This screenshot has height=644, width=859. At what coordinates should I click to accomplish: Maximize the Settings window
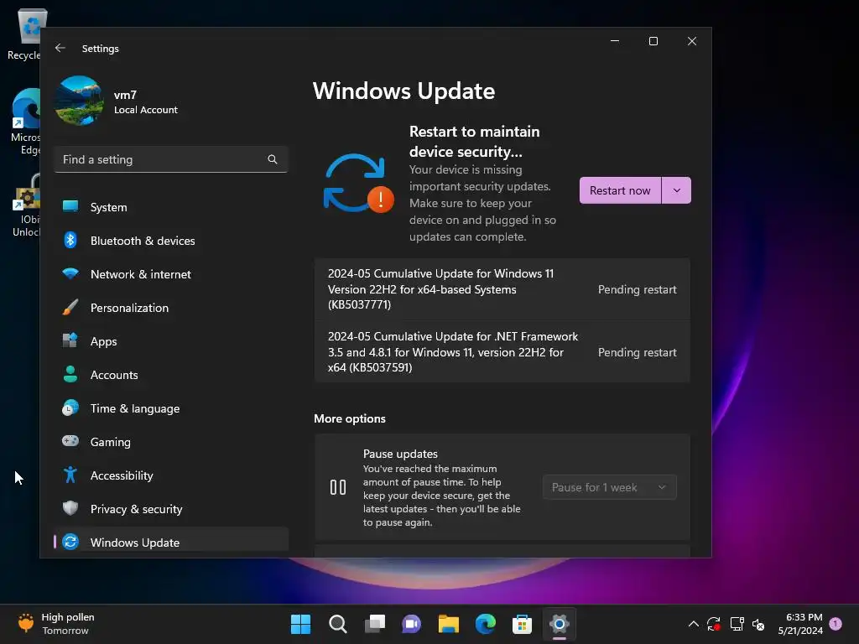click(x=653, y=41)
